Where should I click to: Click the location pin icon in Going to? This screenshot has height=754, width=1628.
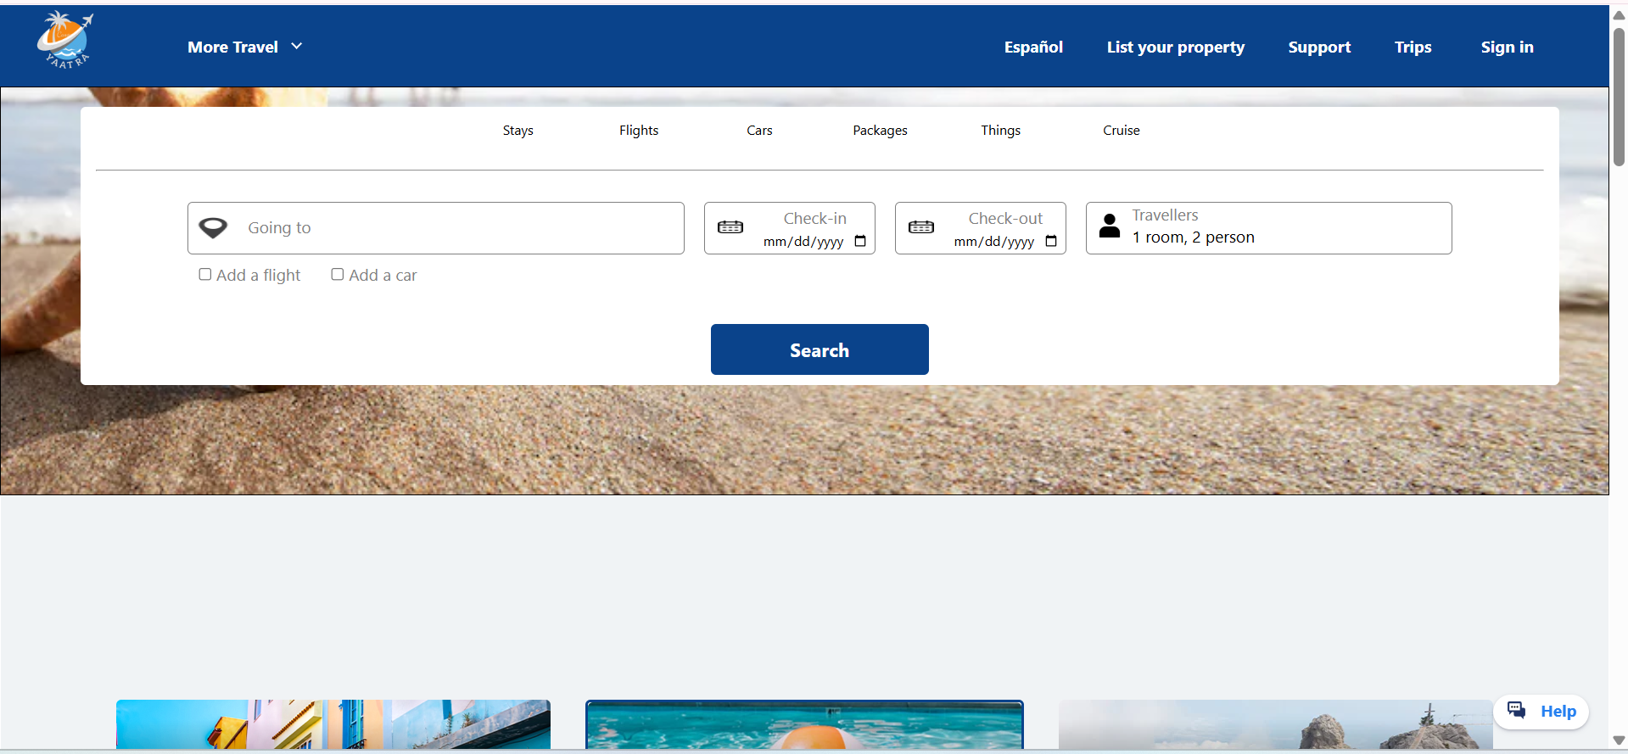pos(213,227)
